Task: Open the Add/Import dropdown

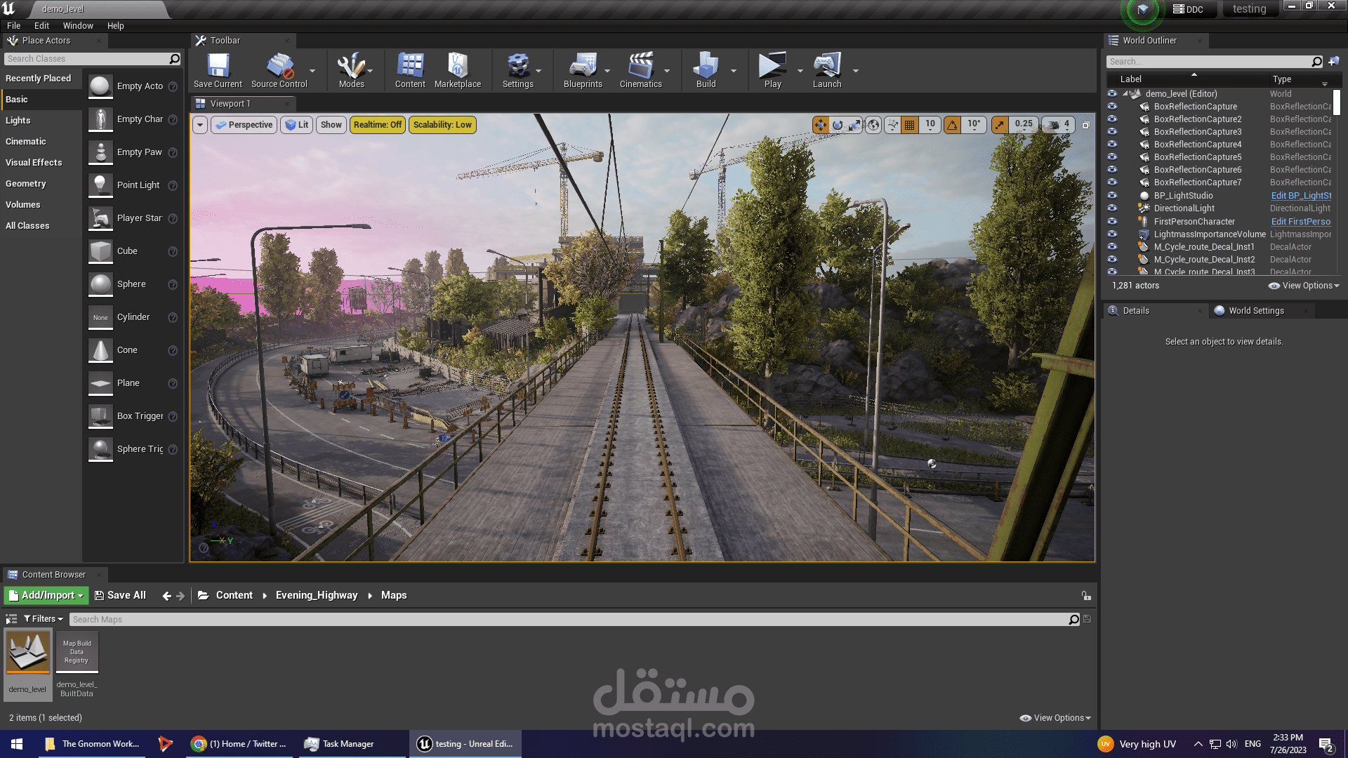Action: click(x=46, y=595)
